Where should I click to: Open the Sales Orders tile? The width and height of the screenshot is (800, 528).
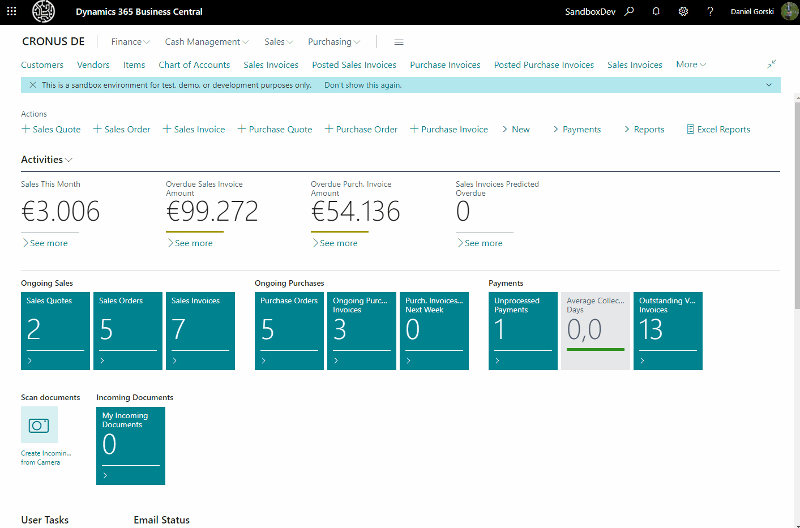(127, 330)
